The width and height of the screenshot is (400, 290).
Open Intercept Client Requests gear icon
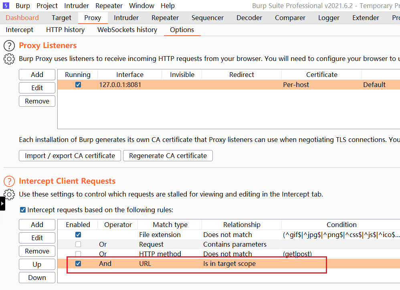point(9,195)
